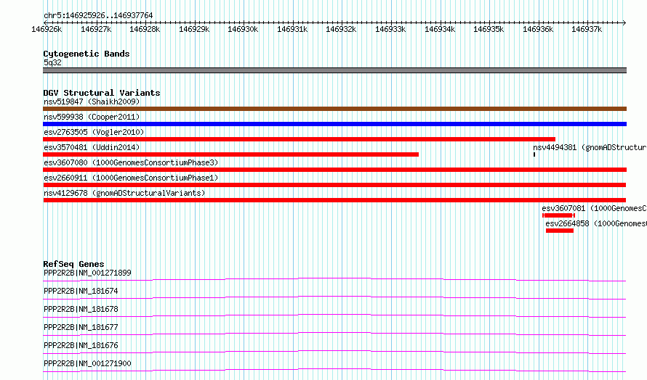Open the nsv4129678 (gnomADStructuralVariants) label

click(124, 193)
